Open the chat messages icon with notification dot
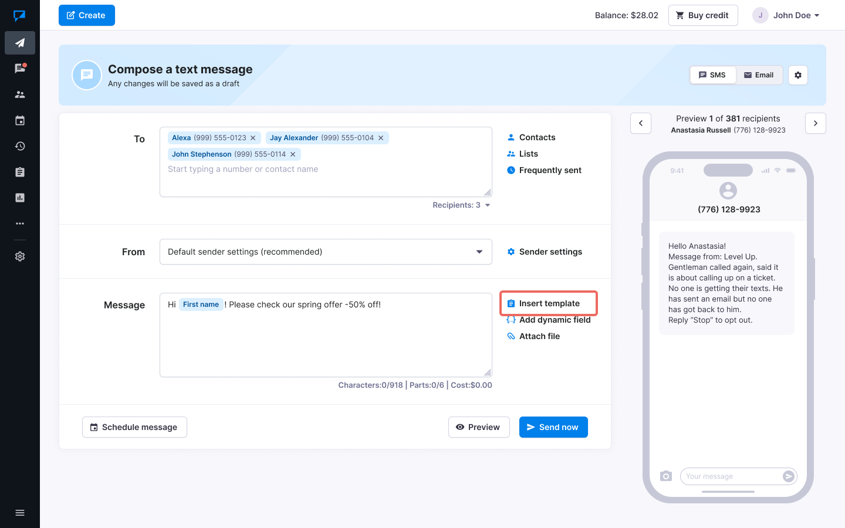The width and height of the screenshot is (845, 528). pos(20,69)
